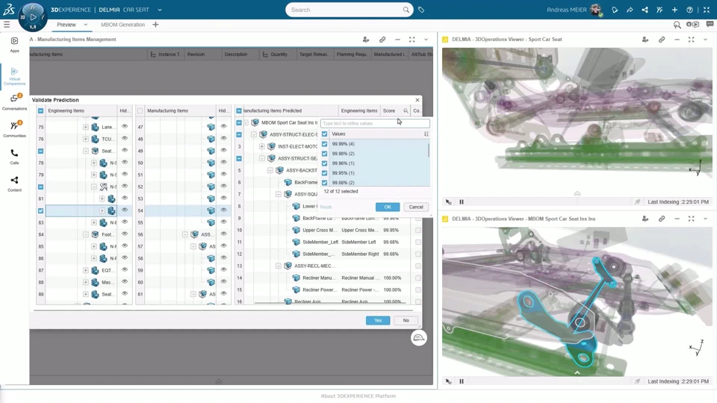Switch to the MBOM Generation tab
Image resolution: width=717 pixels, height=403 pixels.
pos(122,25)
